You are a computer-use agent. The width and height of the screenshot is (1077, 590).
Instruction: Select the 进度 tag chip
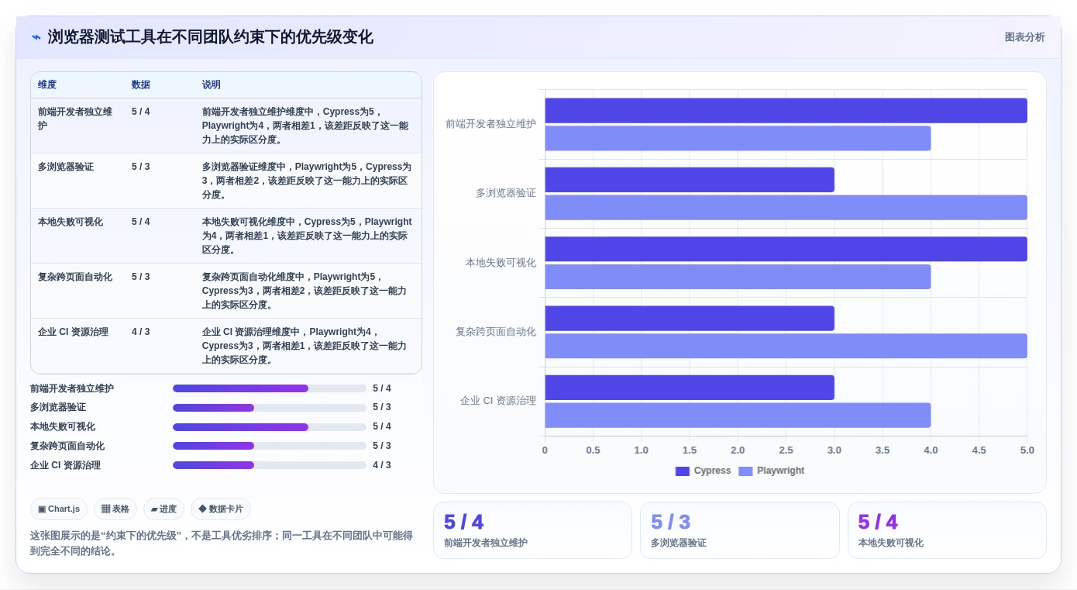(x=163, y=509)
